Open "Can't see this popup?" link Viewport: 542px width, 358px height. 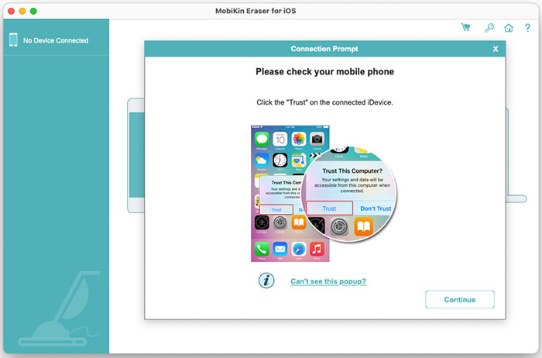coord(328,281)
